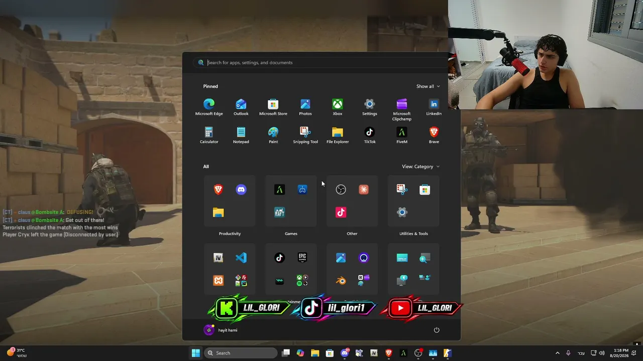The width and height of the screenshot is (643, 361).
Task: Open File Explorer from the Pinned section
Action: 338,135
